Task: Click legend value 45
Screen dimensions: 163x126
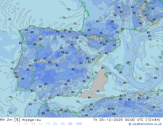Action: click(x=33, y=124)
